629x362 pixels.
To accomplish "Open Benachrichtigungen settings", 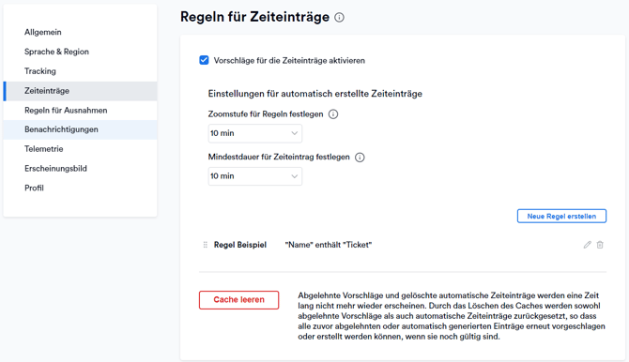I will (x=80, y=129).
